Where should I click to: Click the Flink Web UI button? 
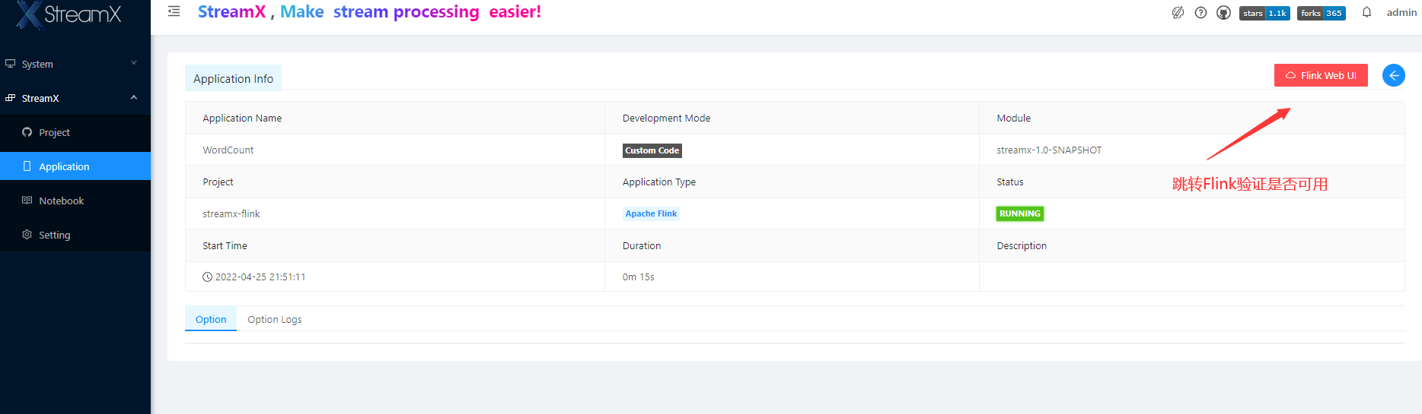[x=1321, y=75]
